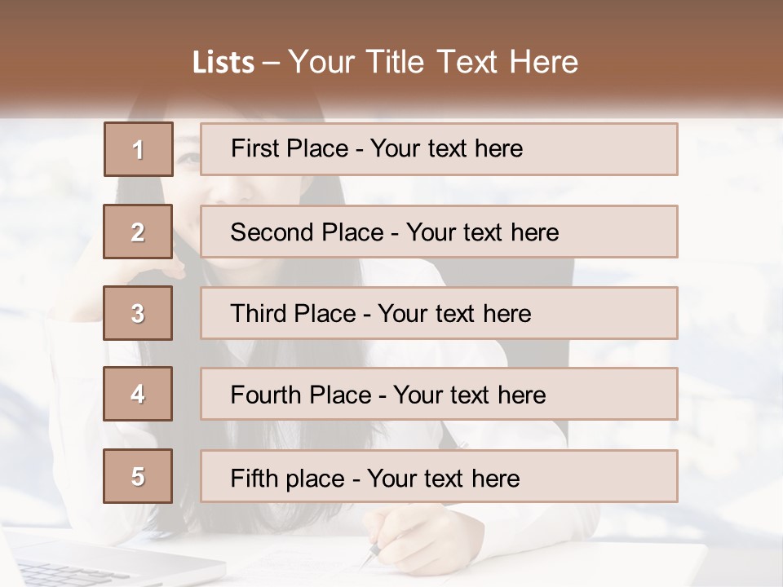Click the 'First Place - Your text here' box

(x=439, y=149)
